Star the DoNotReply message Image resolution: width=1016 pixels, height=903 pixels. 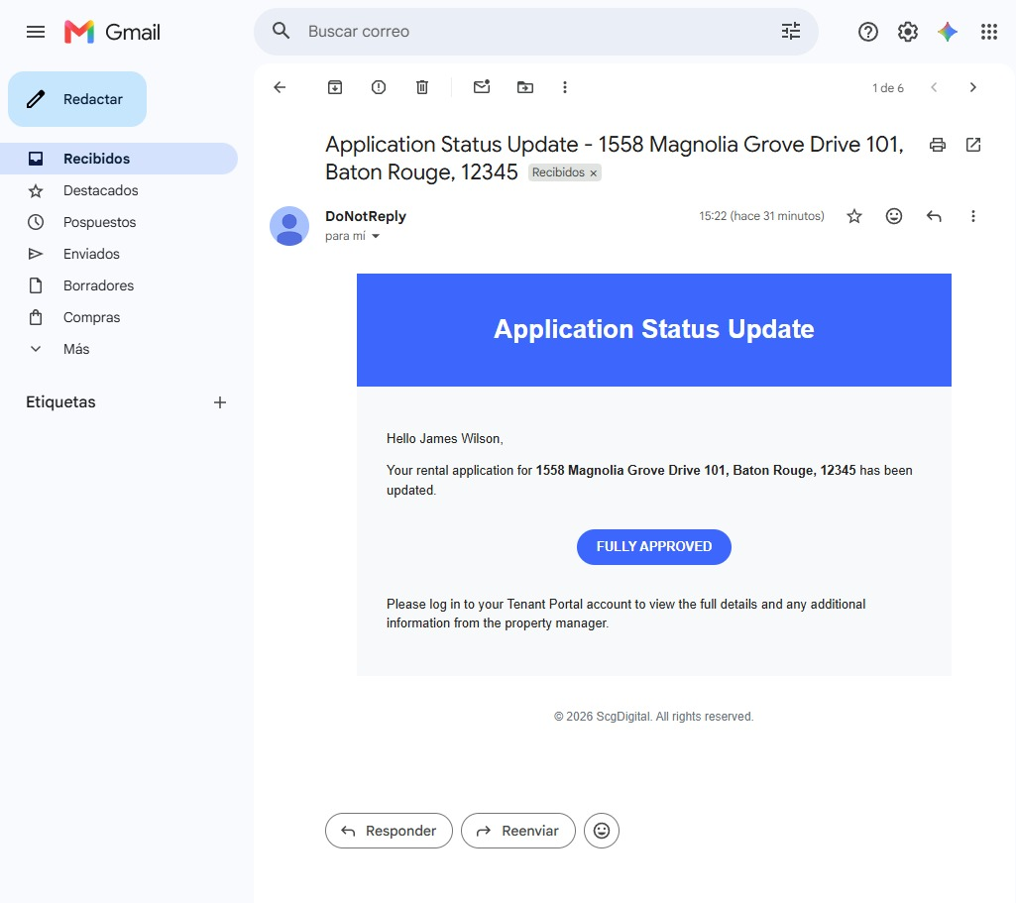(854, 216)
